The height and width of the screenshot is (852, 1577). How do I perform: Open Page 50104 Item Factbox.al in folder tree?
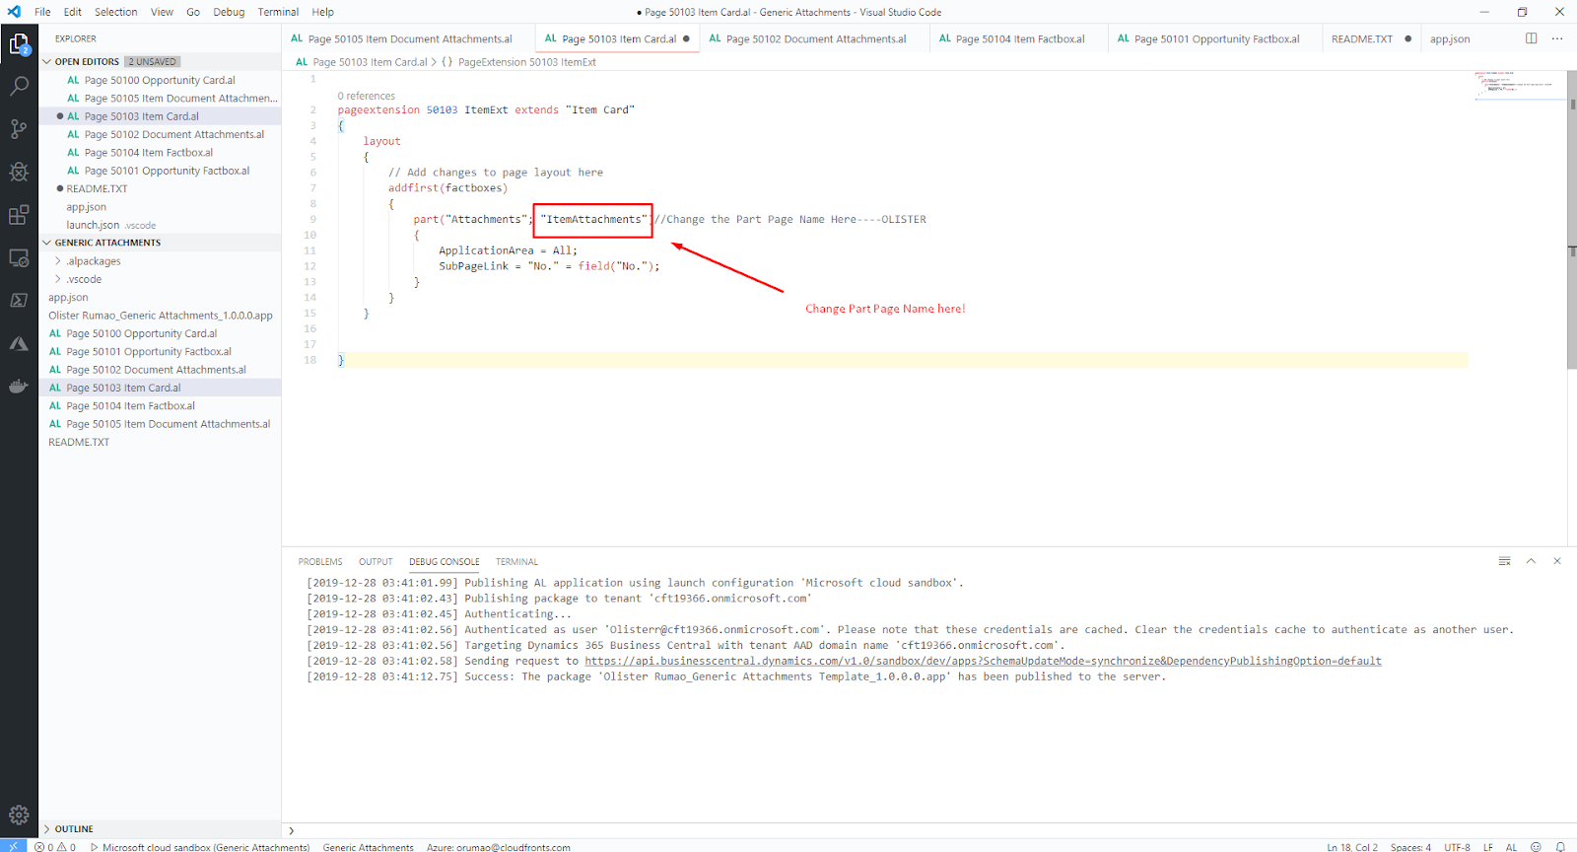[x=160, y=406]
